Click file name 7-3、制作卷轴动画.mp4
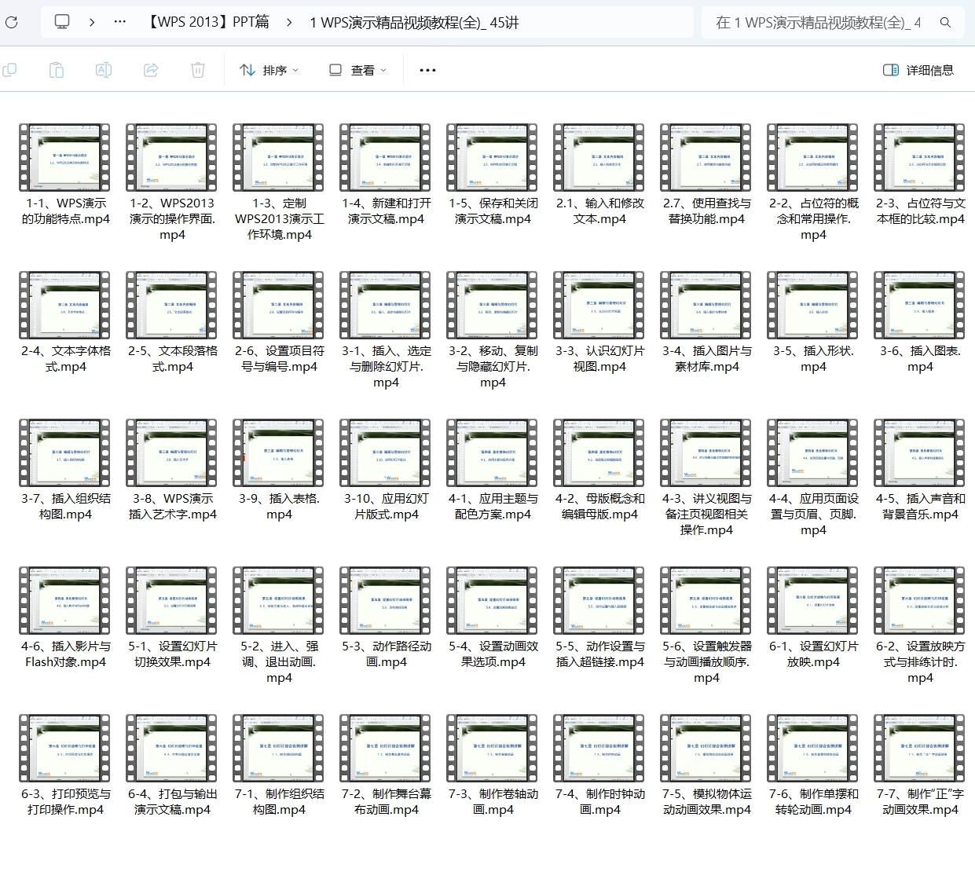 pos(493,801)
